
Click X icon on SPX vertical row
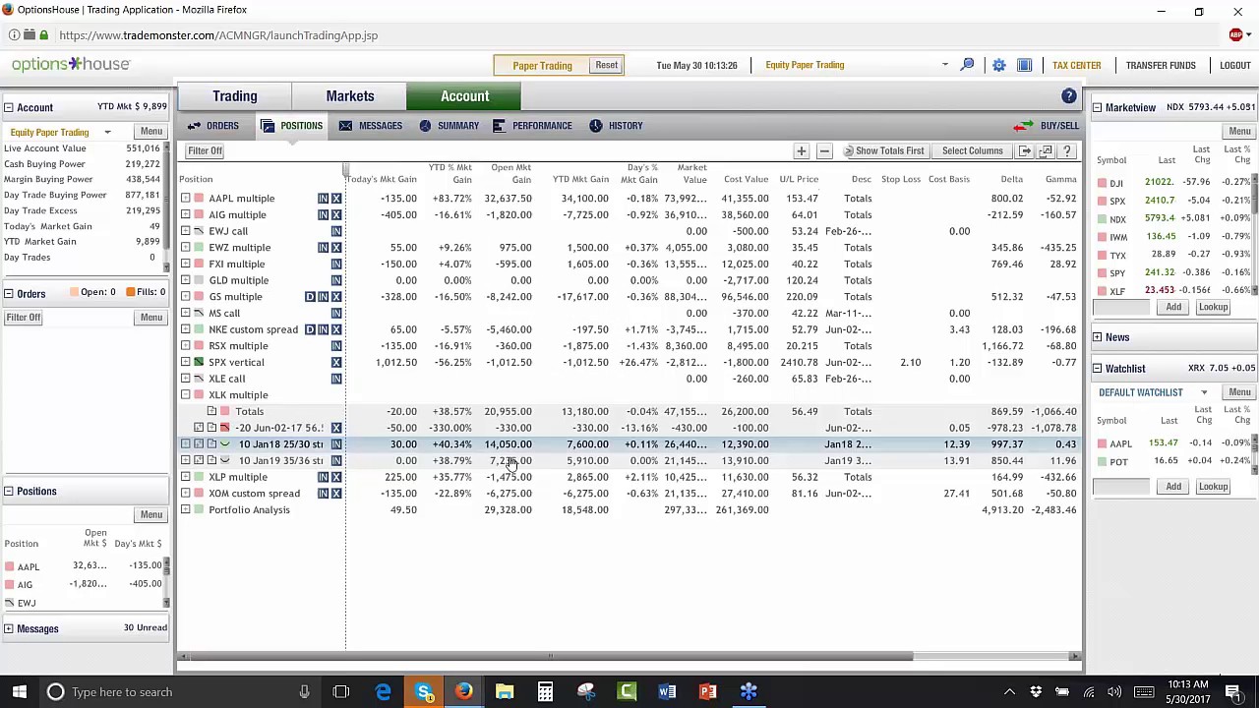[x=336, y=362]
